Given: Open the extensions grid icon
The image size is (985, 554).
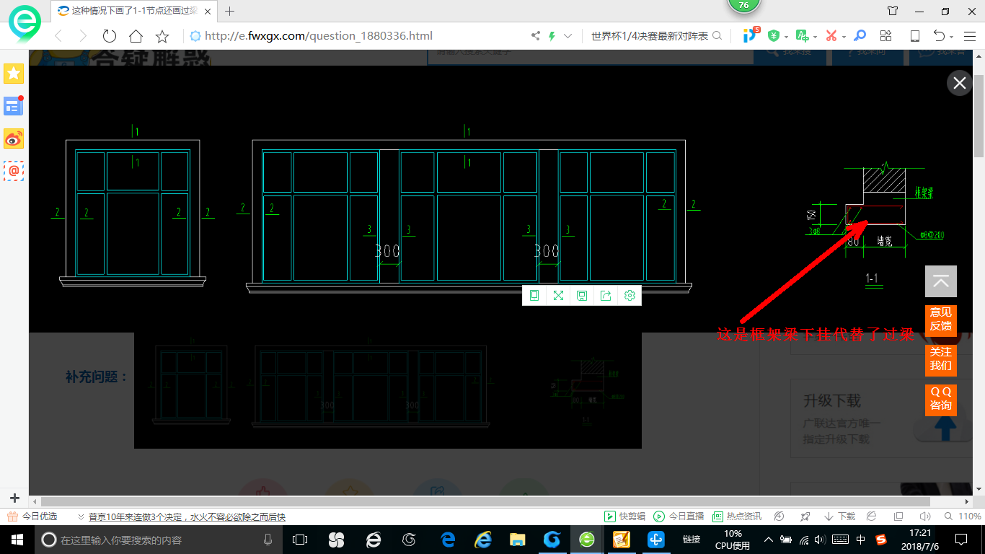Looking at the screenshot, I should click(886, 36).
